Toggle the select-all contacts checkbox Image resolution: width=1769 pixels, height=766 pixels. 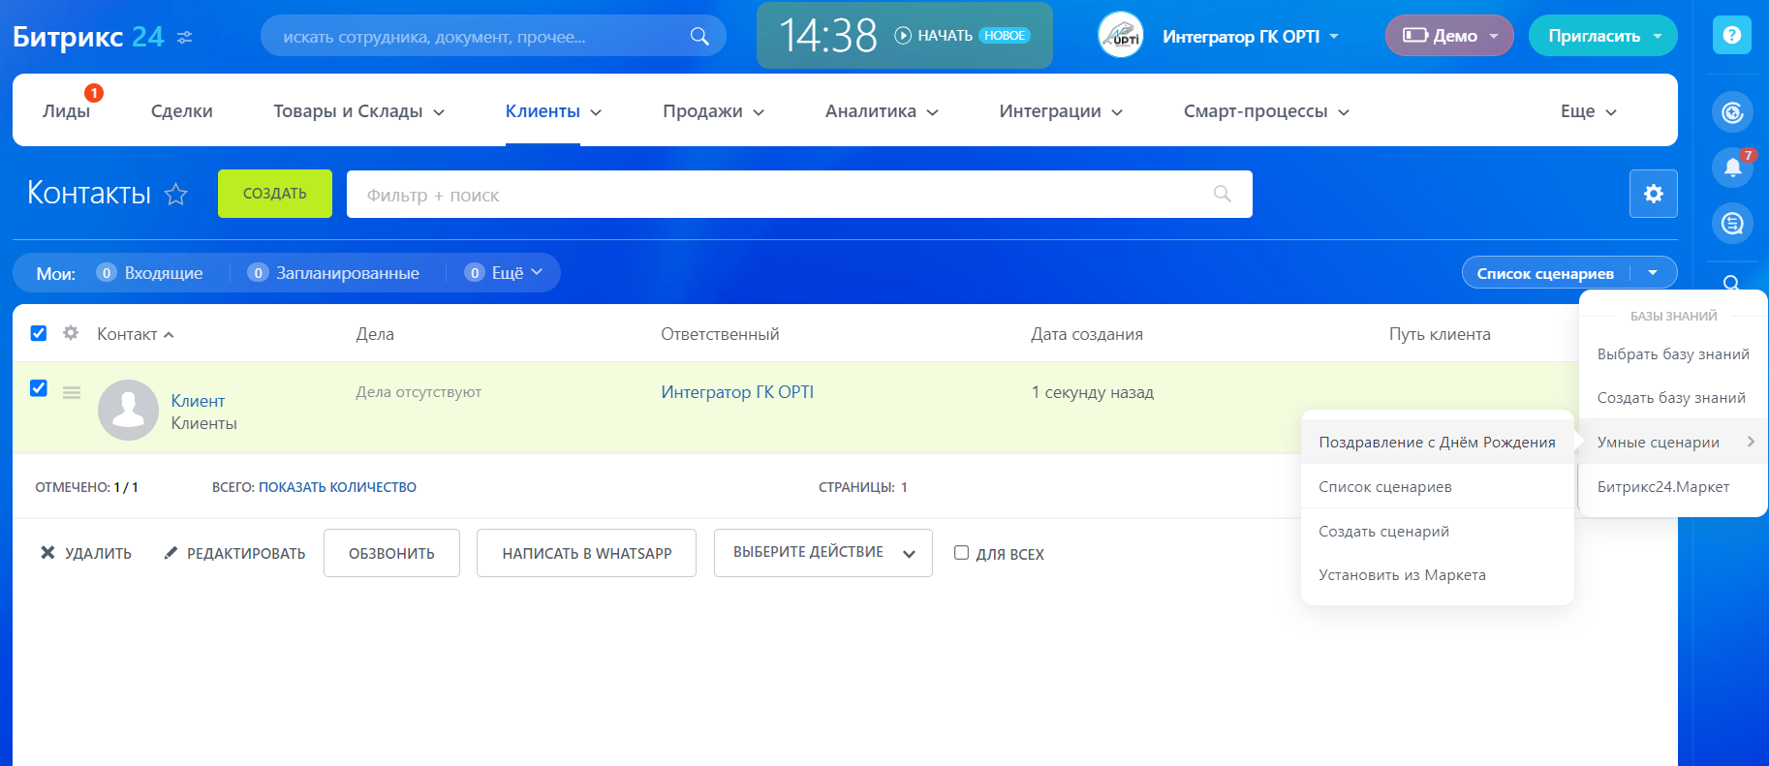point(39,333)
